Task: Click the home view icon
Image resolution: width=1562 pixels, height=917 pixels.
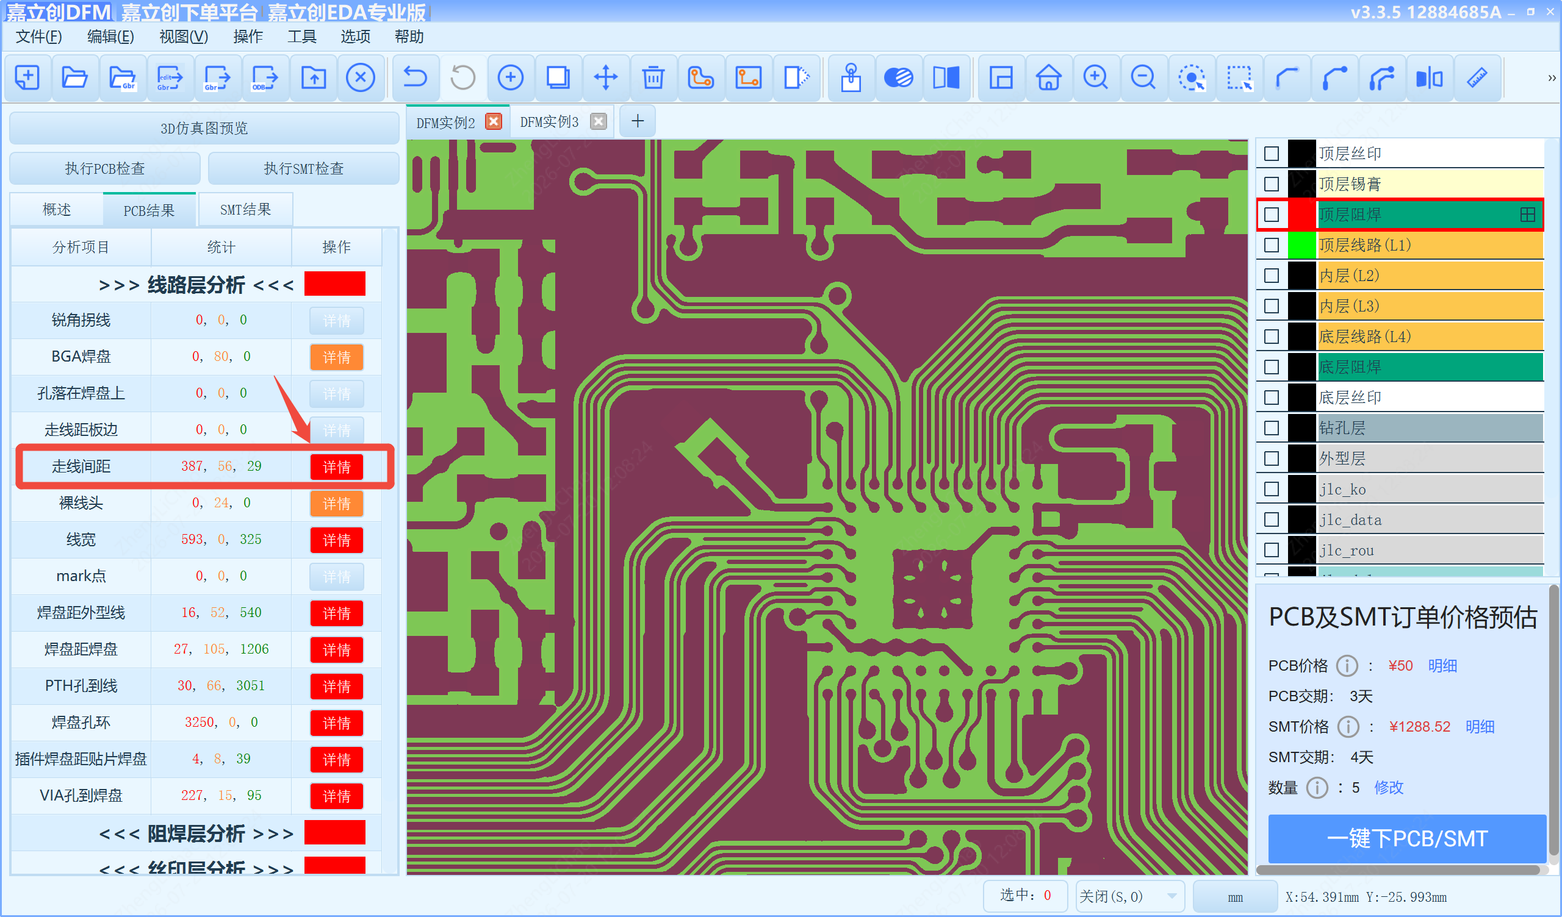Action: (1049, 78)
